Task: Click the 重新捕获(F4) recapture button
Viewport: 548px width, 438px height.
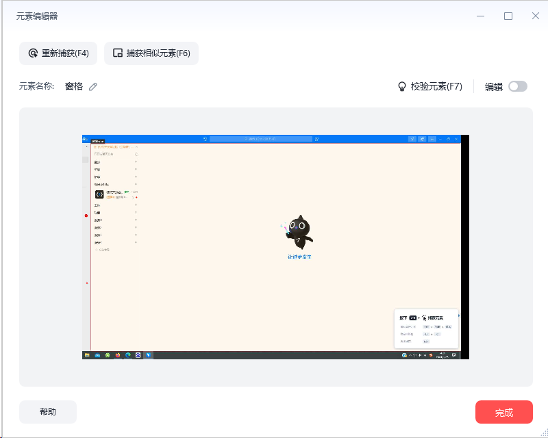Action: coord(58,53)
